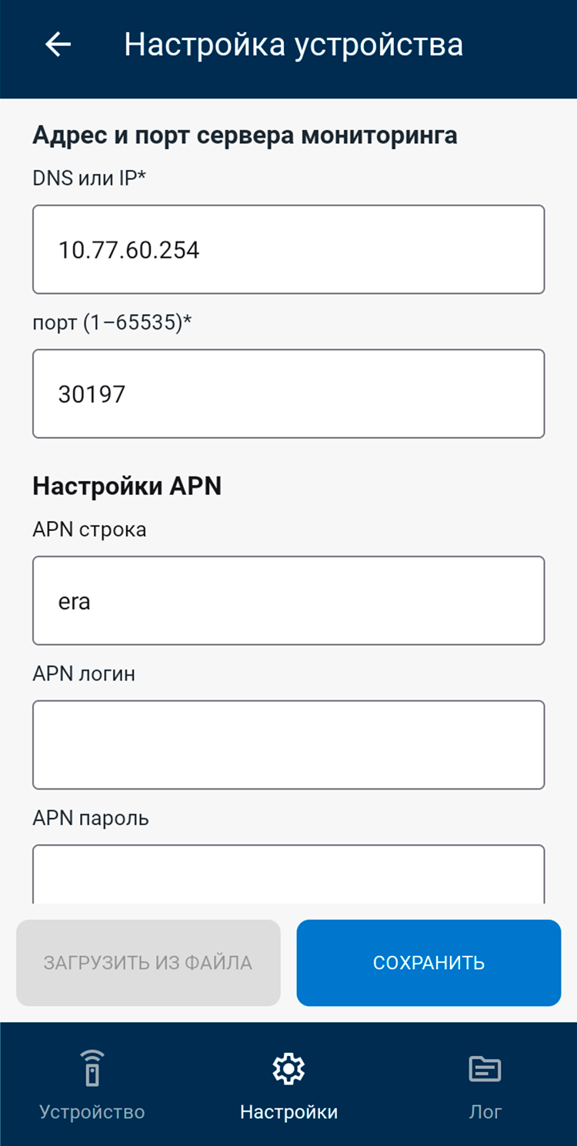This screenshot has width=577, height=1146.
Task: Open the Лог tab label
Action: 485,1112
